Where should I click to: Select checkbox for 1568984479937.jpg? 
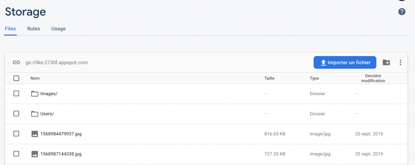(x=16, y=134)
